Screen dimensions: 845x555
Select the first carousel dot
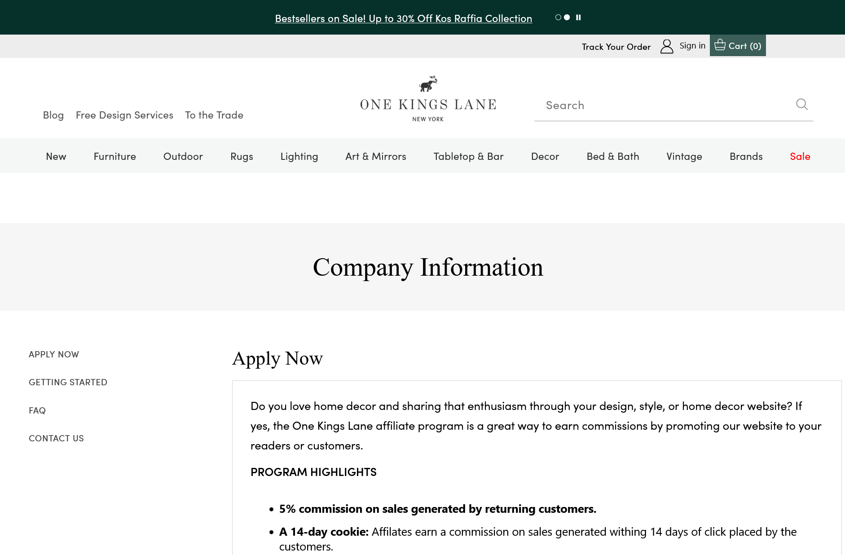coord(558,18)
